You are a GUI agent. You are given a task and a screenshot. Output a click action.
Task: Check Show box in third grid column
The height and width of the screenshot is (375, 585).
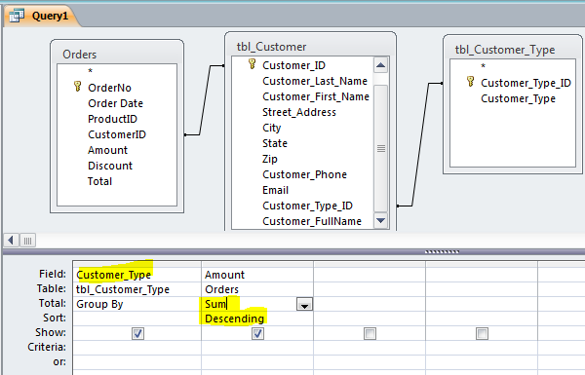(x=370, y=334)
